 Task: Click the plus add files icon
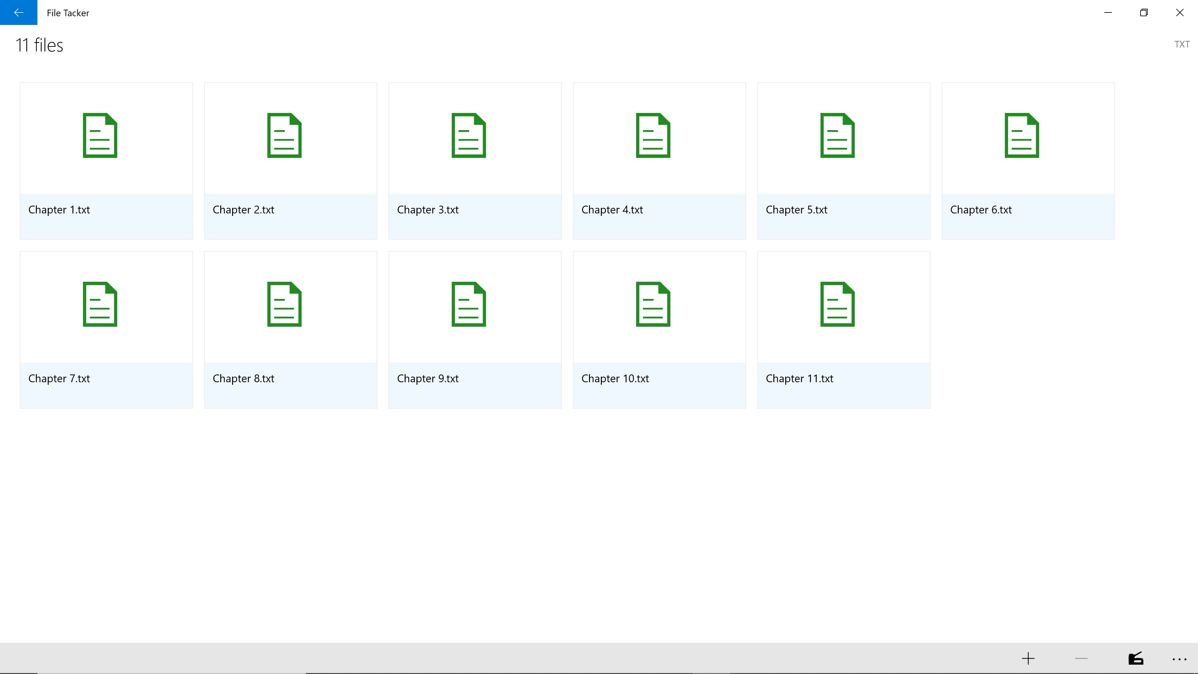pyautogui.click(x=1028, y=658)
